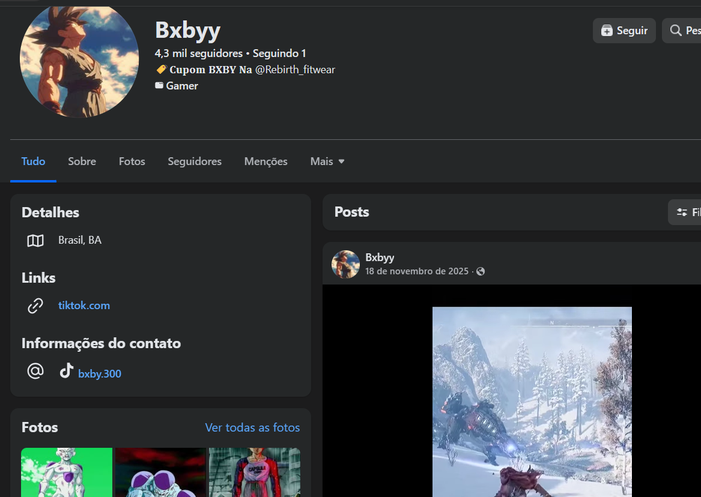The width and height of the screenshot is (701, 497).
Task: Click the Bxbyy post author name
Action: [x=380, y=258]
